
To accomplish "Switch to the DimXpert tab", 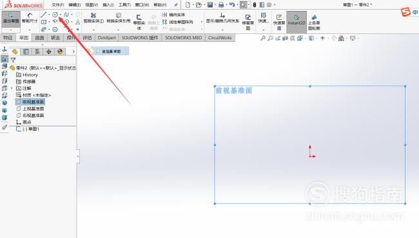I will 107,38.
